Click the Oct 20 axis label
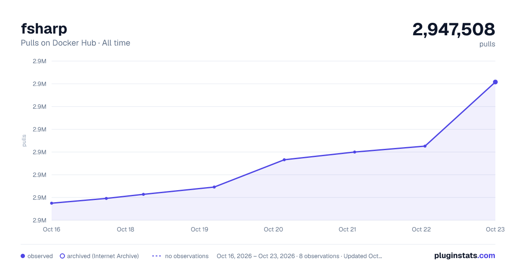The height and width of the screenshot is (271, 516). 273,229
